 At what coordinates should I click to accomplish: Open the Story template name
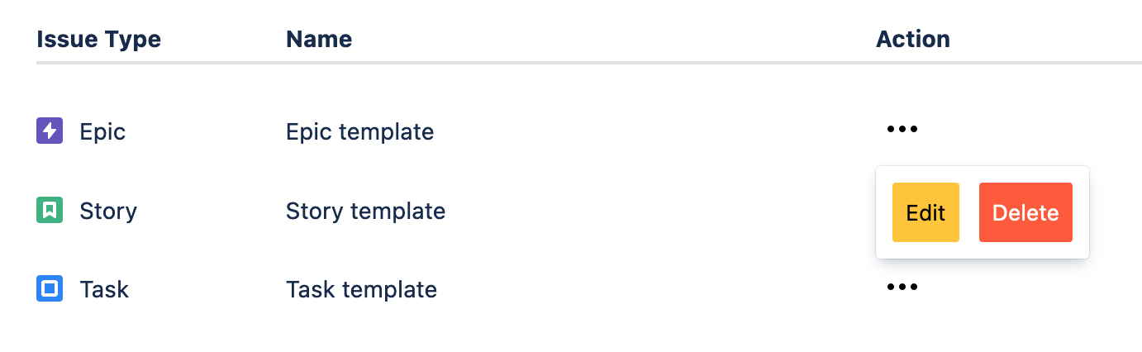click(365, 211)
